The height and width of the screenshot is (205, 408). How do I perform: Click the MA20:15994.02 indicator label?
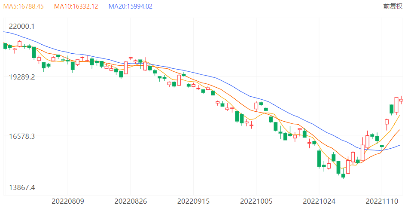pyautogui.click(x=131, y=6)
